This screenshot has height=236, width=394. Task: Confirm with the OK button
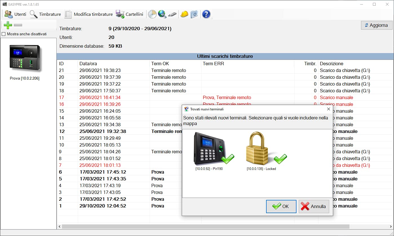click(x=281, y=206)
